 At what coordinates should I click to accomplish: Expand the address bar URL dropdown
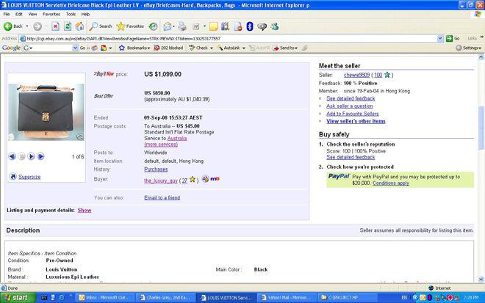point(439,38)
